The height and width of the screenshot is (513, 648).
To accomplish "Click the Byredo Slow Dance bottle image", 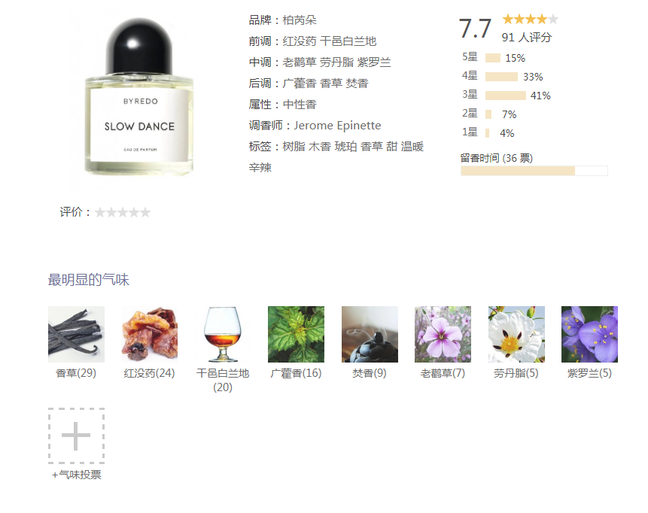I will [x=139, y=97].
